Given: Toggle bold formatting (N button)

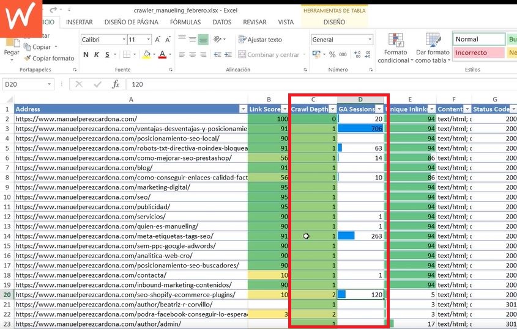Looking at the screenshot, I should pos(85,55).
